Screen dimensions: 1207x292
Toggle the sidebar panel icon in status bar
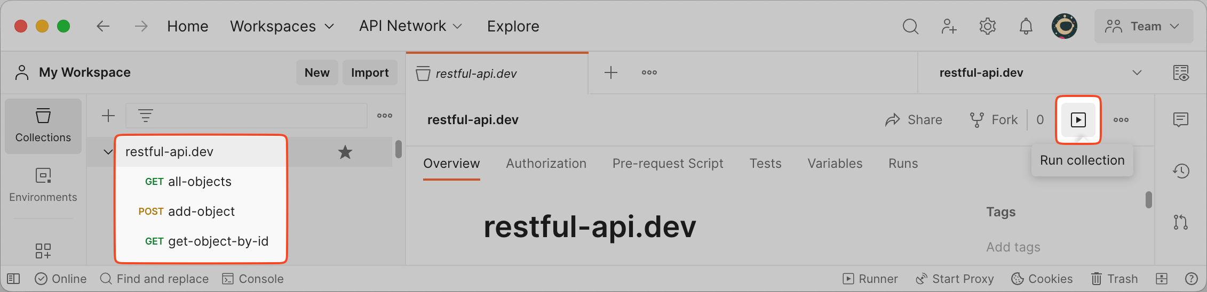pos(13,279)
